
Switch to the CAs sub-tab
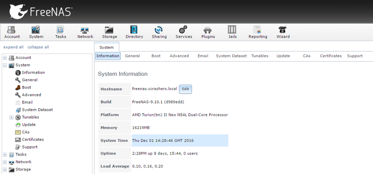coord(306,56)
